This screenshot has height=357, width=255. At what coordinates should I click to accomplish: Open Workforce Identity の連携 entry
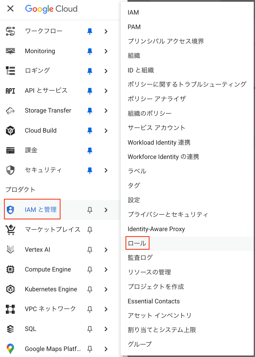tap(163, 157)
